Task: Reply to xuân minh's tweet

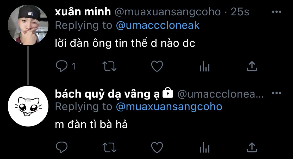Action: [62, 66]
